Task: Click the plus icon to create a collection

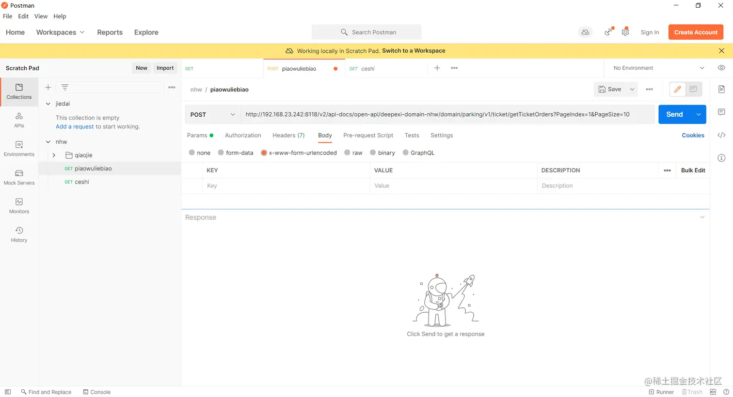Action: (x=48, y=88)
